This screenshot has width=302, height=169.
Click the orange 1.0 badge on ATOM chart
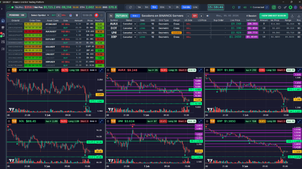[x=14, y=70]
